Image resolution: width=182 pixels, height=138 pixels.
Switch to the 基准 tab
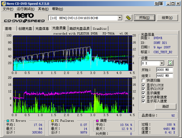click(10, 29)
